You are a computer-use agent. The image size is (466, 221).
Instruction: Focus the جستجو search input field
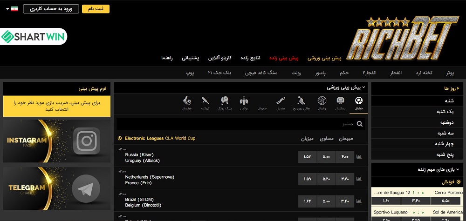(x=241, y=124)
